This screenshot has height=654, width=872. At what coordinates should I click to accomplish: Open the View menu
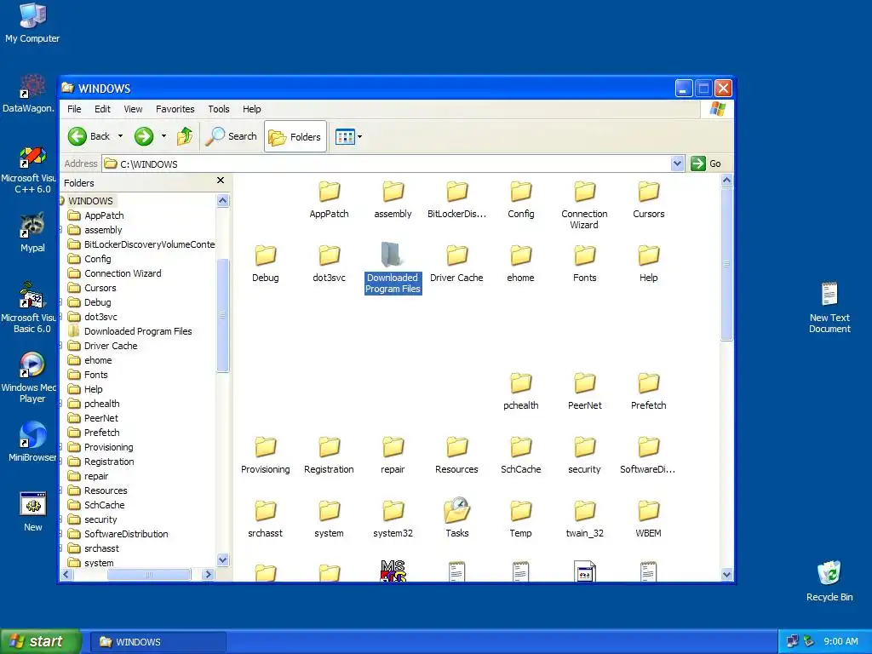(133, 109)
